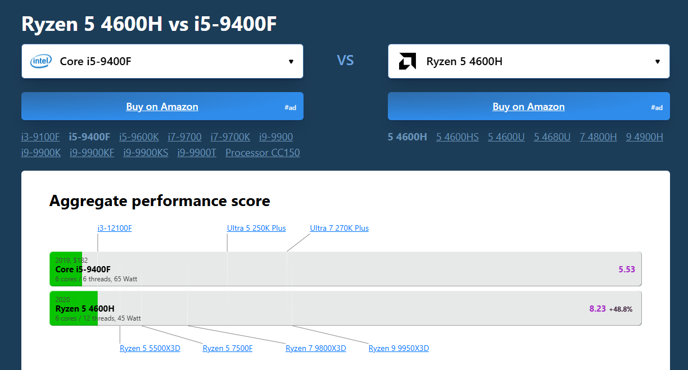Image resolution: width=688 pixels, height=370 pixels.
Task: Select the i7-9700 processor link
Action: pos(185,136)
